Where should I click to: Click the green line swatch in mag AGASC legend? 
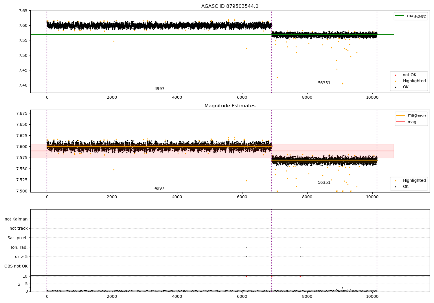click(400, 16)
